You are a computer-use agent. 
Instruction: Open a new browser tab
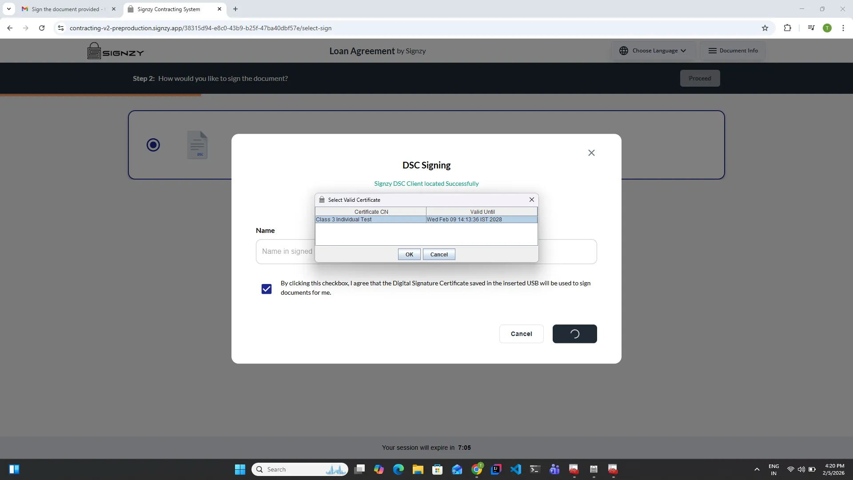click(235, 9)
